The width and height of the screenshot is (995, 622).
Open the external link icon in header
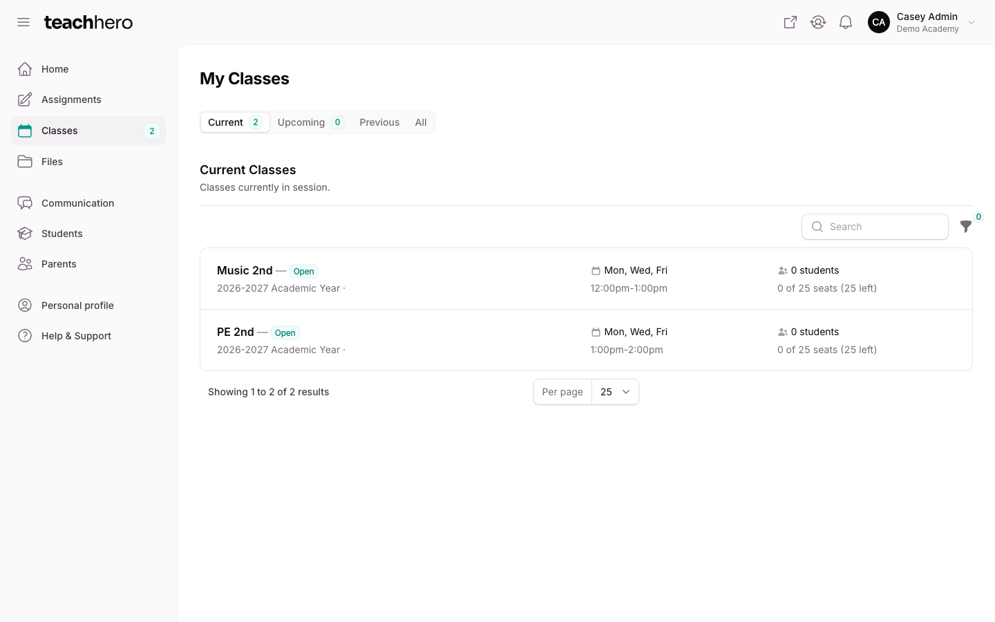click(790, 22)
